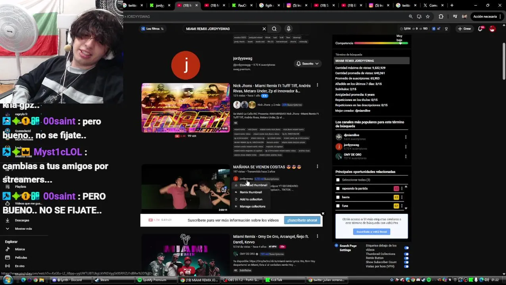Open the Nick Jhons Miami Remix title
The image size is (506, 285).
pyautogui.click(x=272, y=88)
